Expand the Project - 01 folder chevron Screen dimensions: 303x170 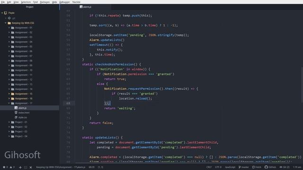tap(9, 122)
